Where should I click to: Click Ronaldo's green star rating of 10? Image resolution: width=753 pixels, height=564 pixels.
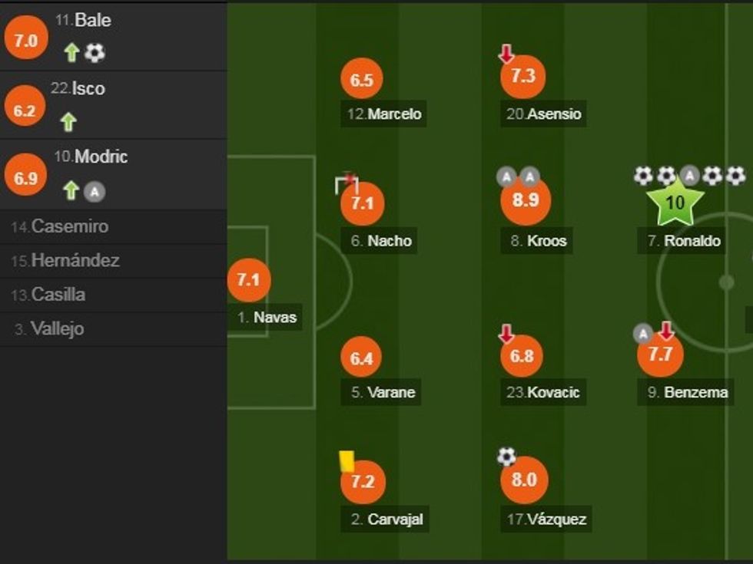(x=675, y=203)
